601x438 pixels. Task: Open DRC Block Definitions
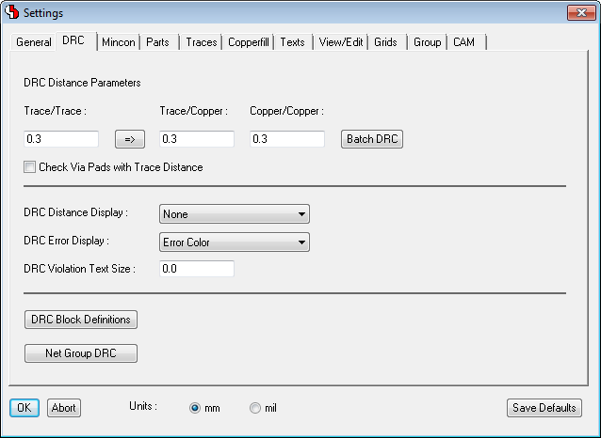pos(81,320)
